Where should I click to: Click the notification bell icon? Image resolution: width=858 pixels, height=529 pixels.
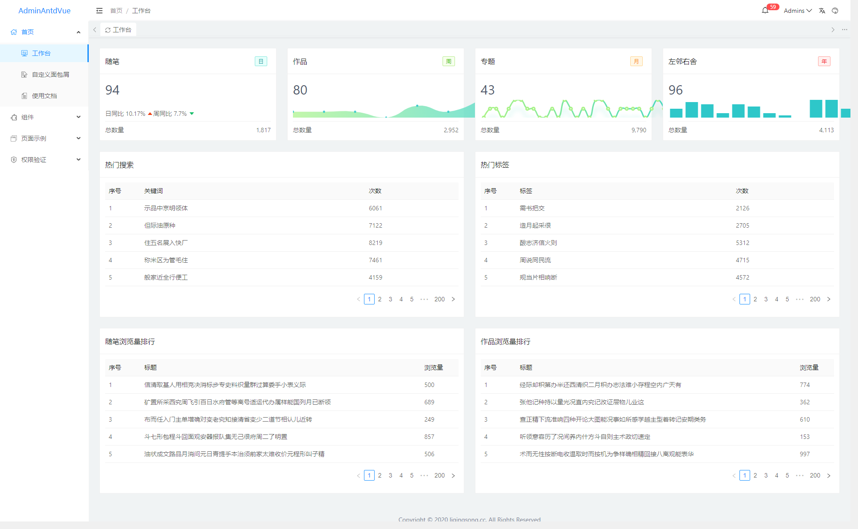click(x=765, y=11)
